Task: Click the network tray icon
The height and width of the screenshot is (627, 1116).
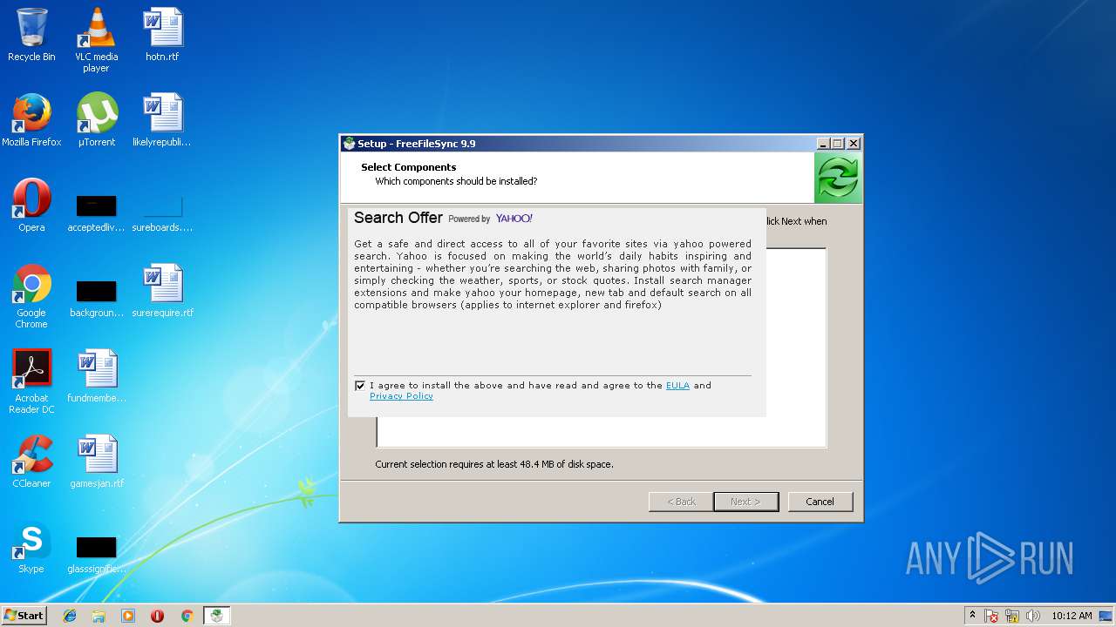Action: pyautogui.click(x=1012, y=616)
